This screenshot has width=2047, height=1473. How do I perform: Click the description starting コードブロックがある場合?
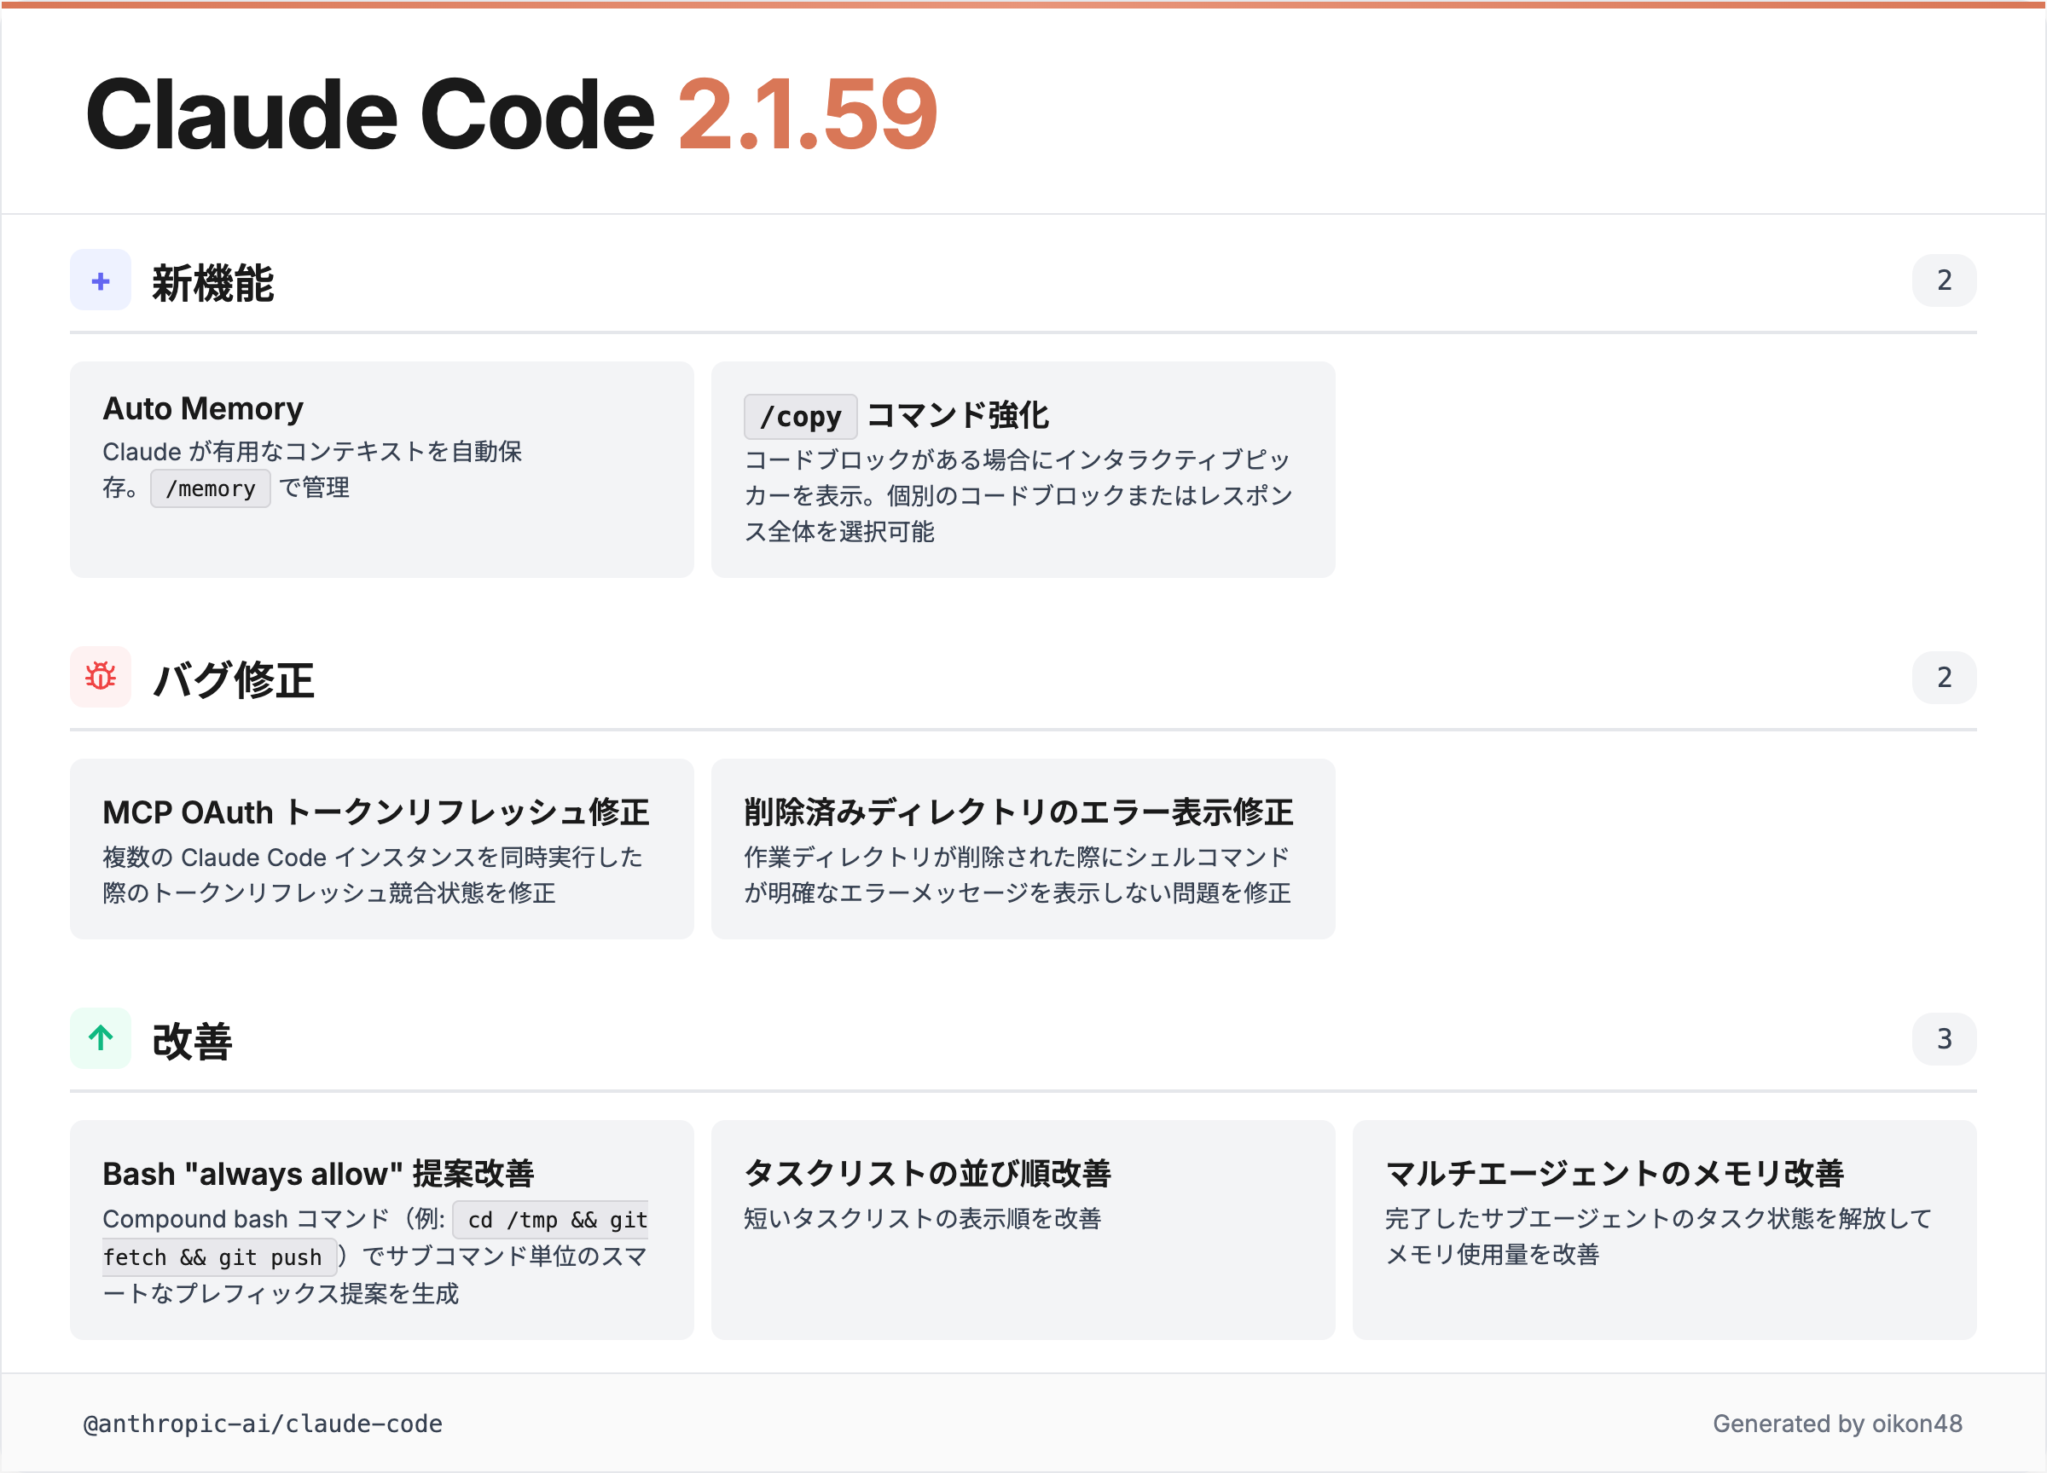(1018, 495)
